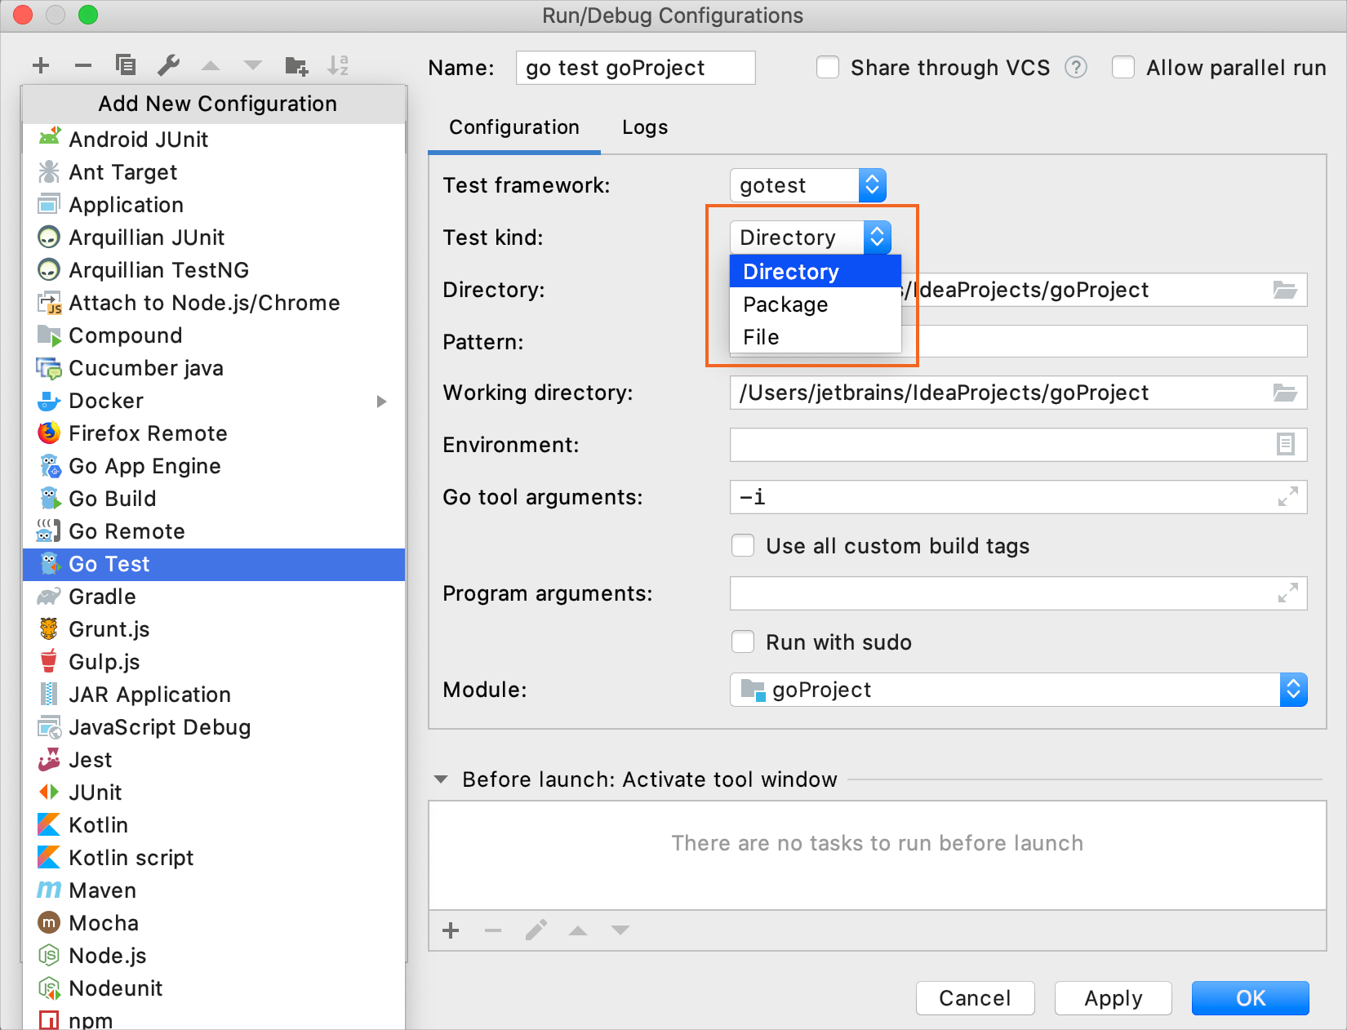The height and width of the screenshot is (1030, 1347).
Task: Click the Remove Configuration minus icon
Action: click(83, 65)
